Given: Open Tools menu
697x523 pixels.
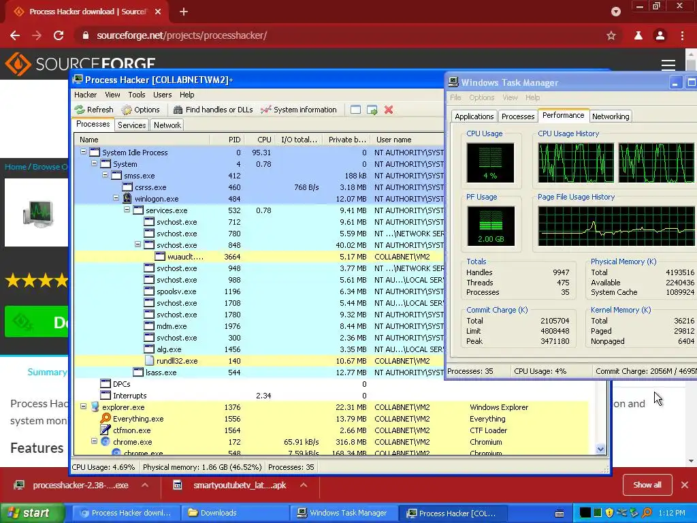Looking at the screenshot, I should coord(137,95).
